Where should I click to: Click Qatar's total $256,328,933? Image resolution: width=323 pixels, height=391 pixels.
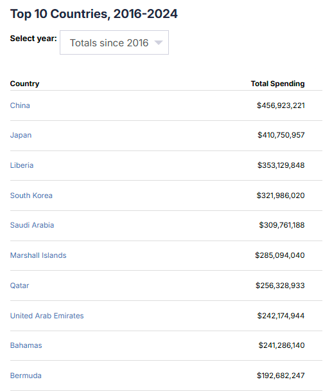pyautogui.click(x=280, y=286)
